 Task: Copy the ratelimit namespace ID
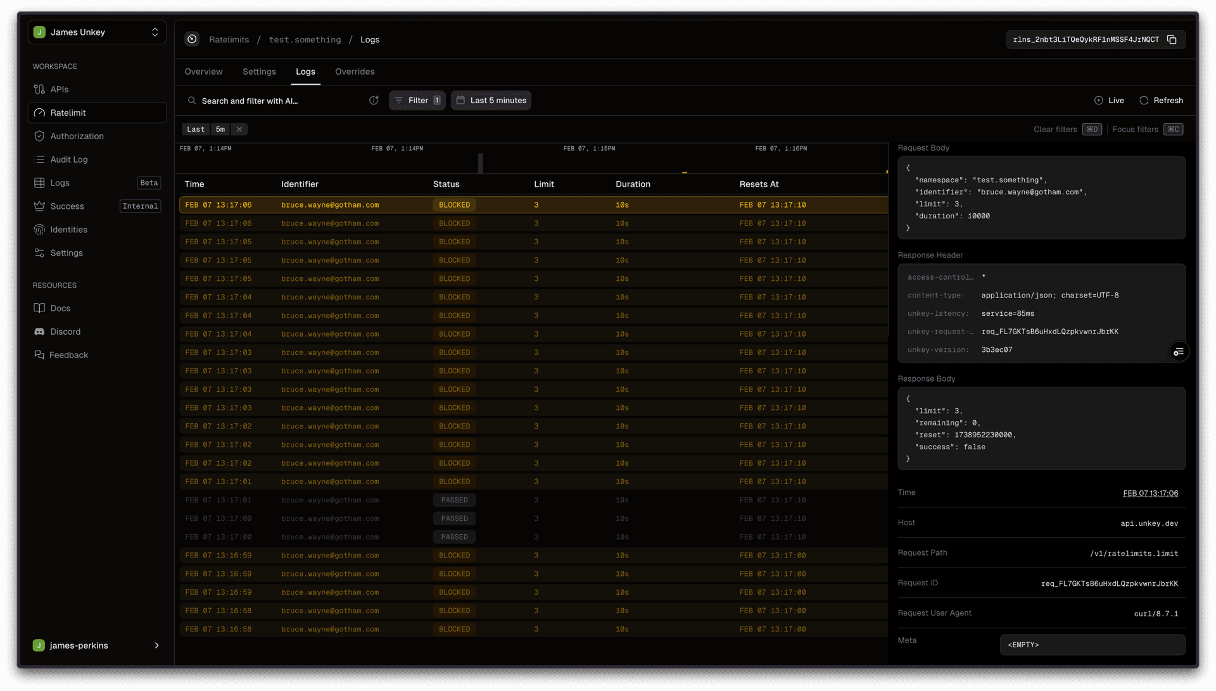[1172, 39]
